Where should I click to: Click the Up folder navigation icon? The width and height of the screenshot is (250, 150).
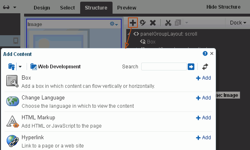[x=12, y=67]
